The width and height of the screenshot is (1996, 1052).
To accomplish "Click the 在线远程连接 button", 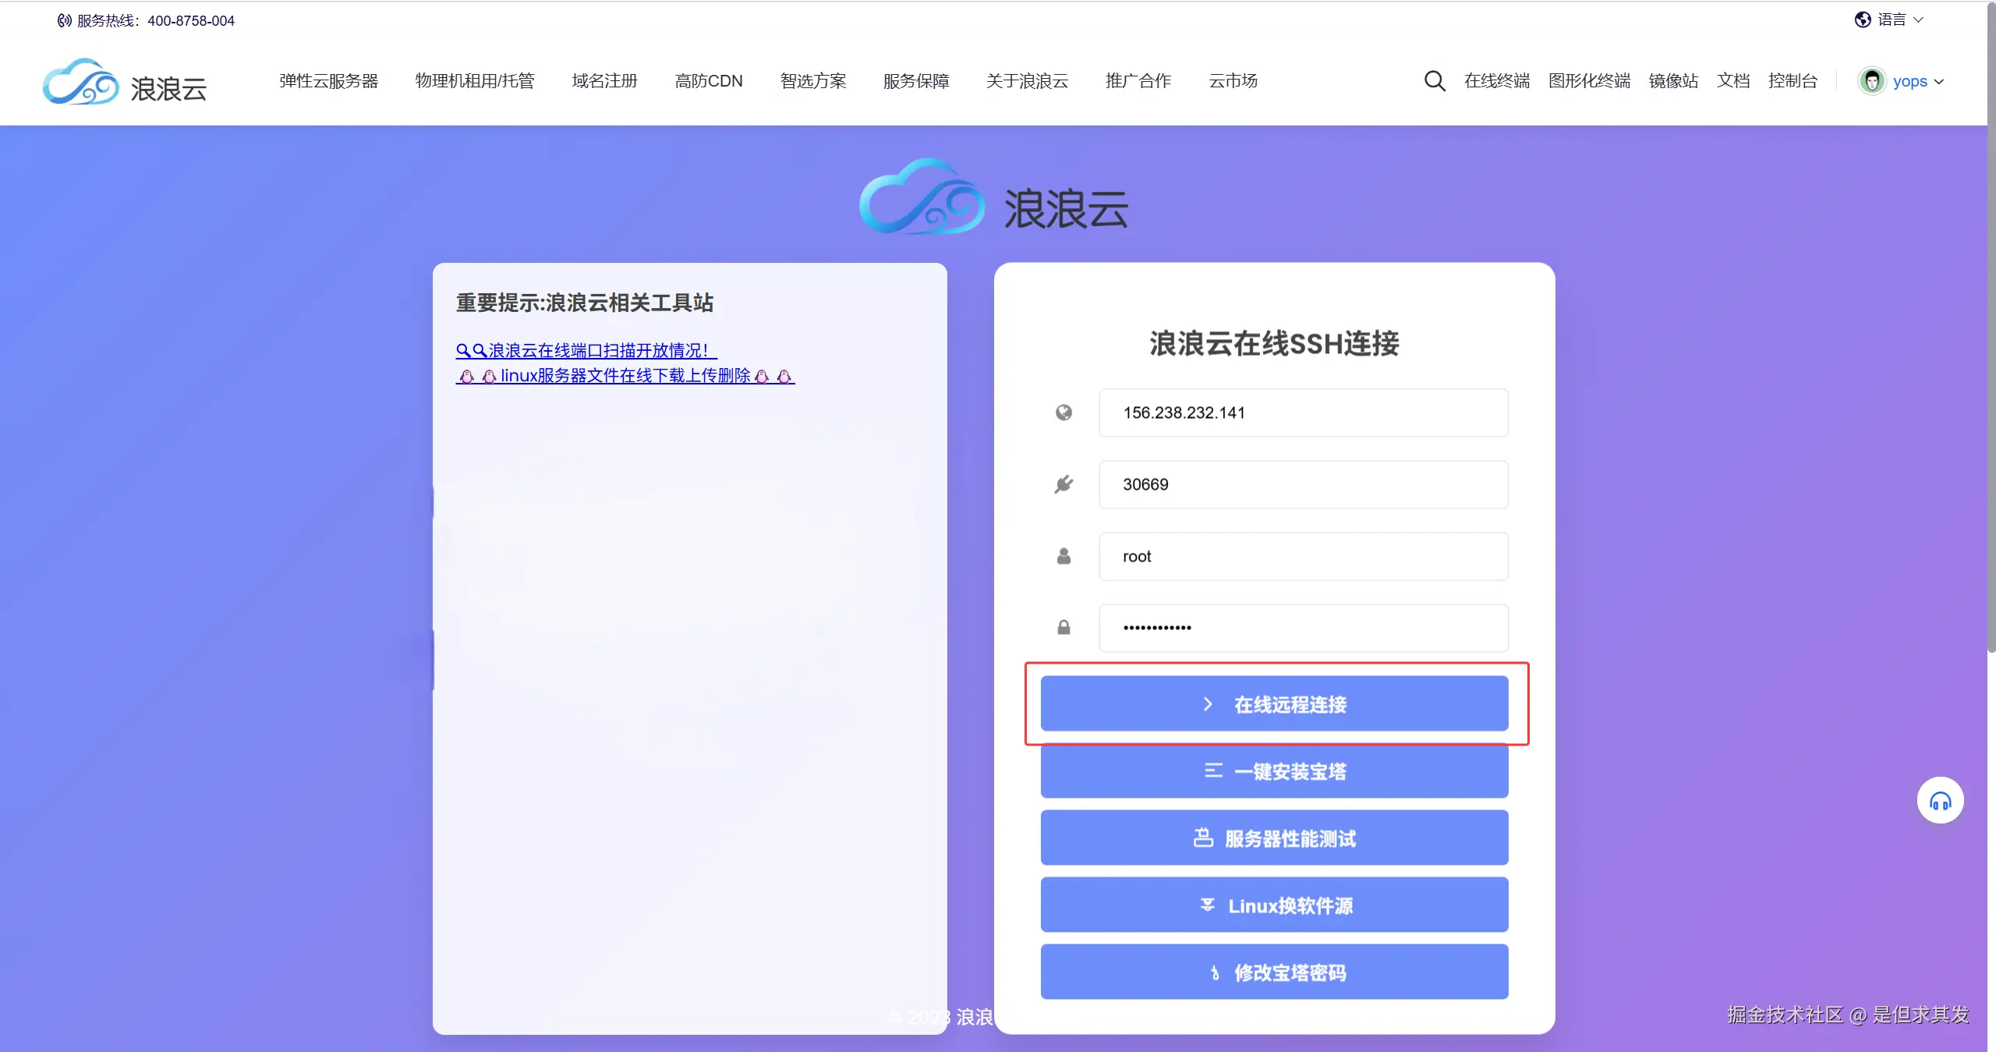I will tap(1274, 703).
